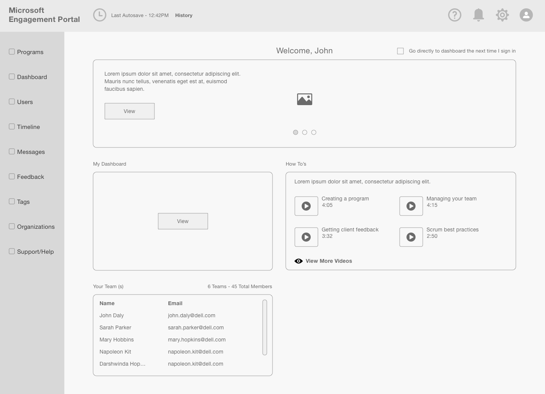Click the Name column header
Screen dimensions: 545x394
click(107, 303)
